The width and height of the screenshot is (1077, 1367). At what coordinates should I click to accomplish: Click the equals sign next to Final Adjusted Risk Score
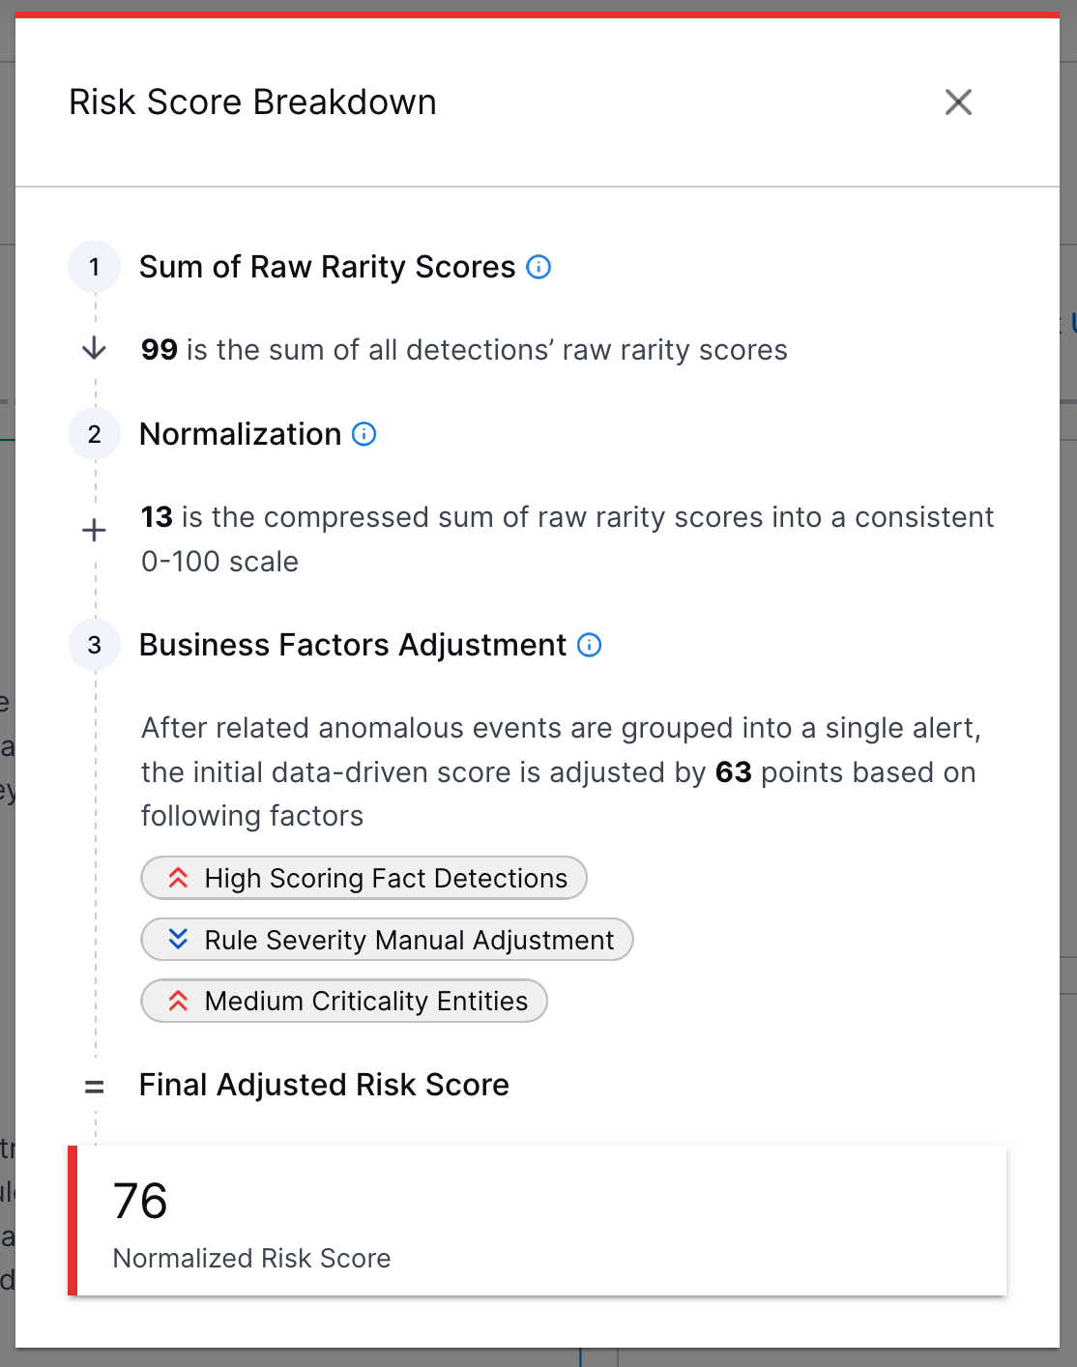94,1086
